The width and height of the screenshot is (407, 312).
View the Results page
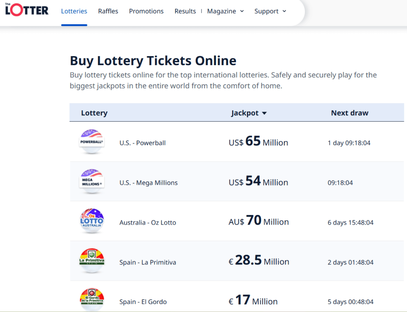[x=185, y=11]
